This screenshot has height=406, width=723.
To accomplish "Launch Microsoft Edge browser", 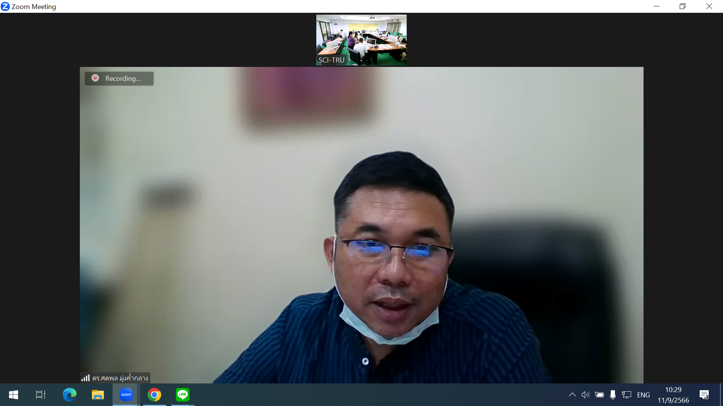I will pos(69,395).
